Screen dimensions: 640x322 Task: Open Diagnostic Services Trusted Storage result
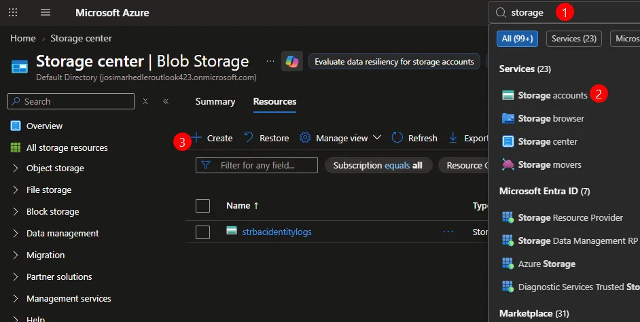[579, 287]
